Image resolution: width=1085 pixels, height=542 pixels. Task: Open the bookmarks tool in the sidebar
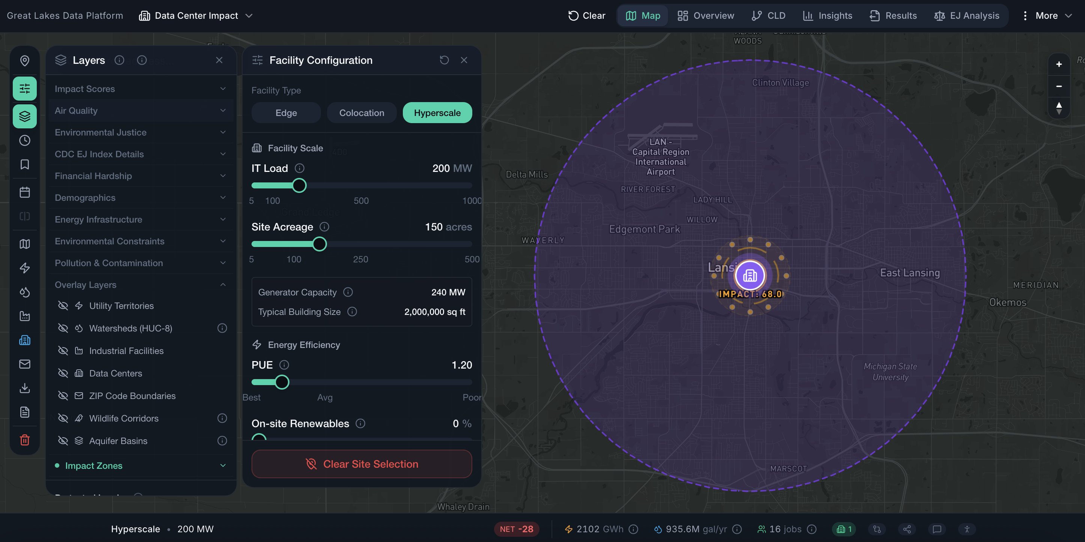point(24,165)
